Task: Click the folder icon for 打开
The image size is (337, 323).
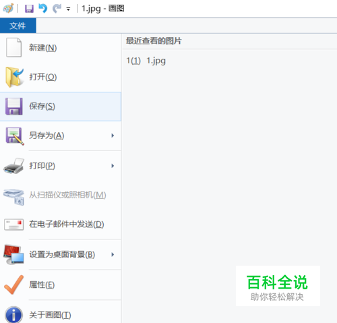Action: click(x=14, y=77)
